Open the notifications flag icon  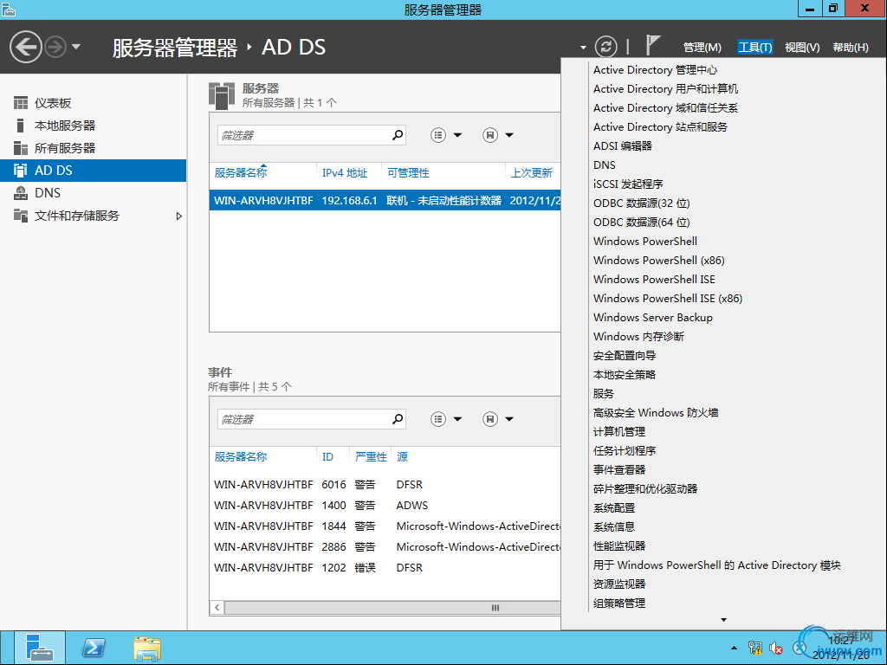click(653, 46)
